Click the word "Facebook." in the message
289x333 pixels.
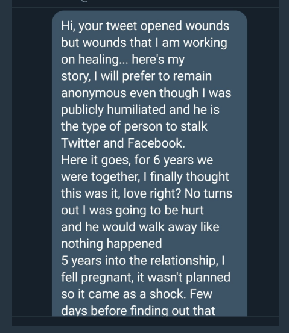156,143
